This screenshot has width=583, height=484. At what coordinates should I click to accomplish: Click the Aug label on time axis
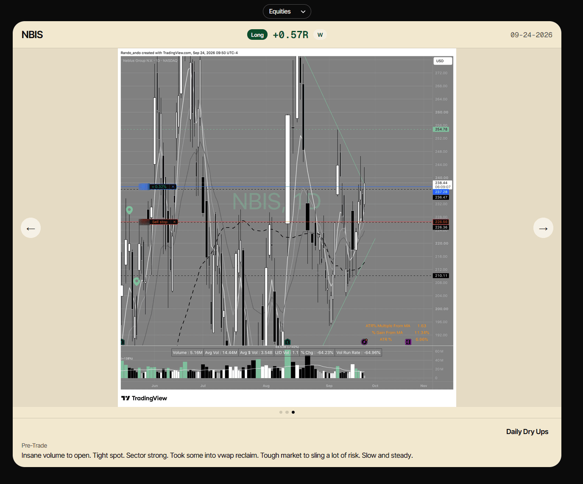(x=266, y=386)
